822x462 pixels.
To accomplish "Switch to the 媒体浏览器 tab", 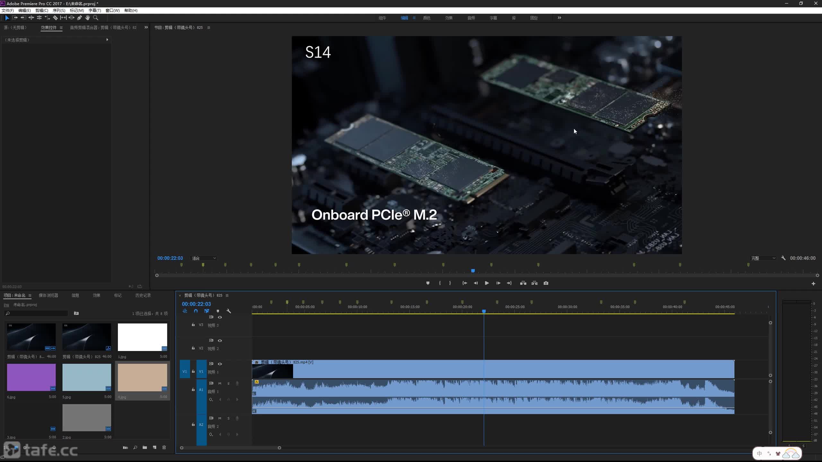I will pos(48,295).
